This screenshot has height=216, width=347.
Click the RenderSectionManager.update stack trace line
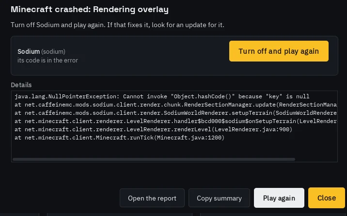[x=176, y=105]
